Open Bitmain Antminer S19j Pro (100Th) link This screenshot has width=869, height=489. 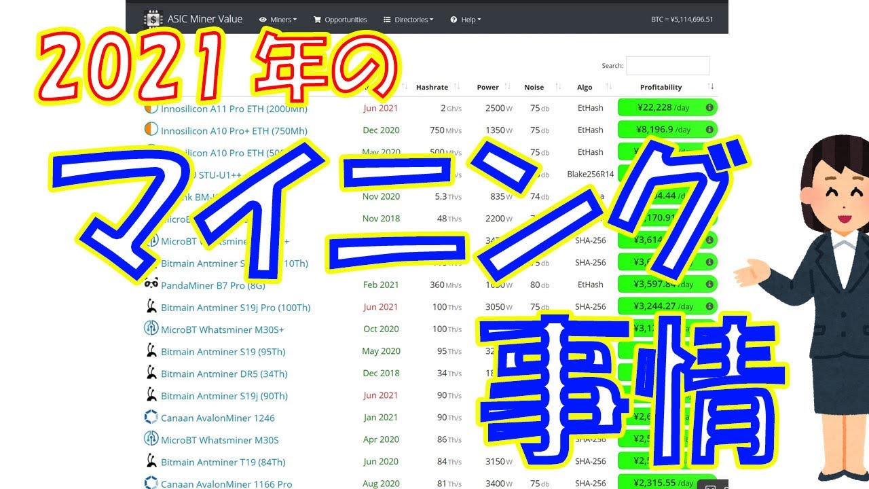pos(236,308)
